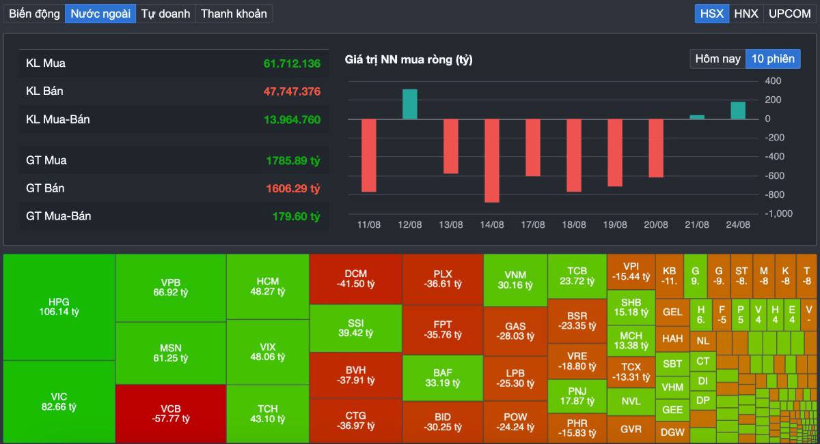The height and width of the screenshot is (444, 820).
Task: Switch to the Biến động tab
Action: tap(34, 14)
